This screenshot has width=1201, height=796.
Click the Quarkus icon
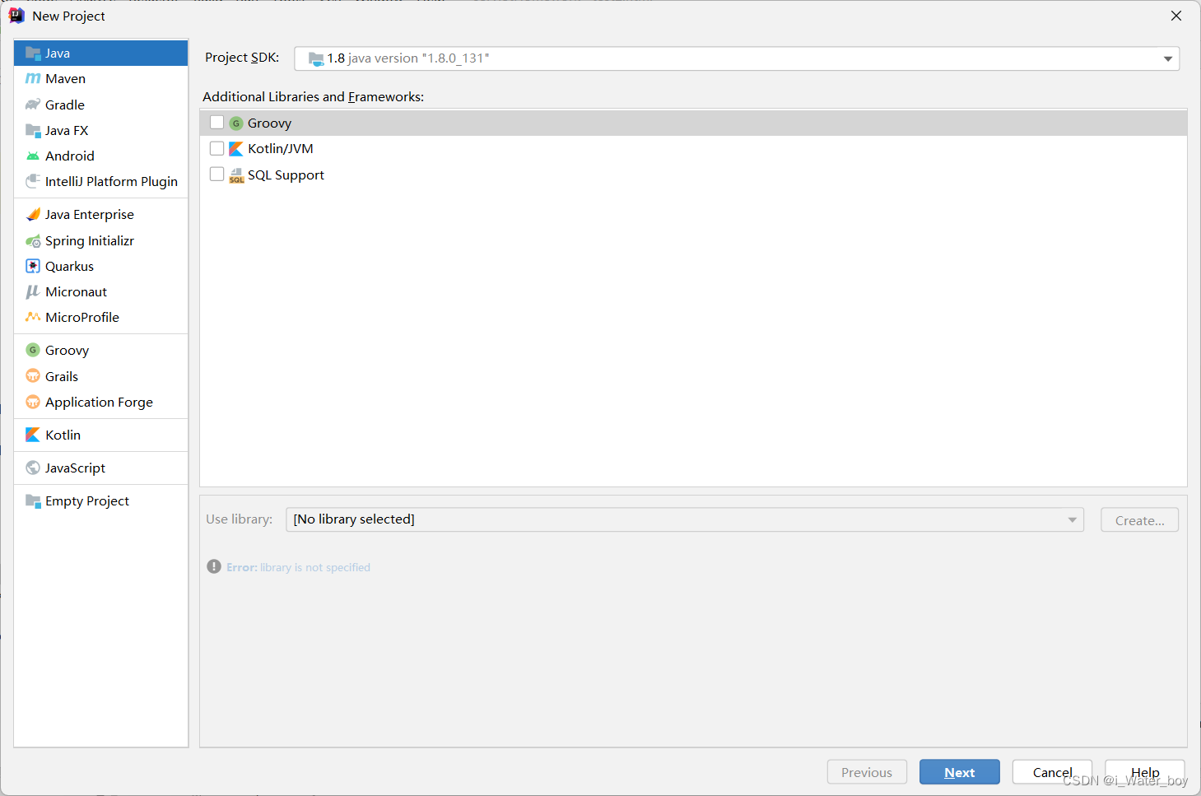coord(33,266)
